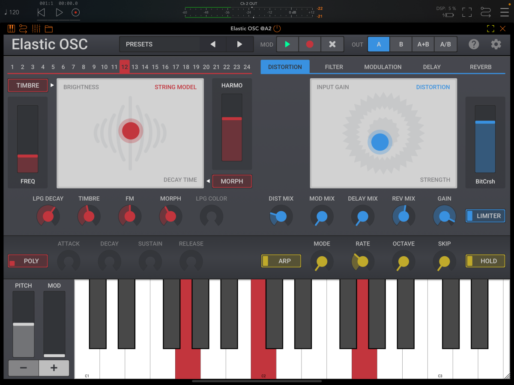Open the file browser folder icon
The width and height of the screenshot is (514, 385).
(48, 28)
